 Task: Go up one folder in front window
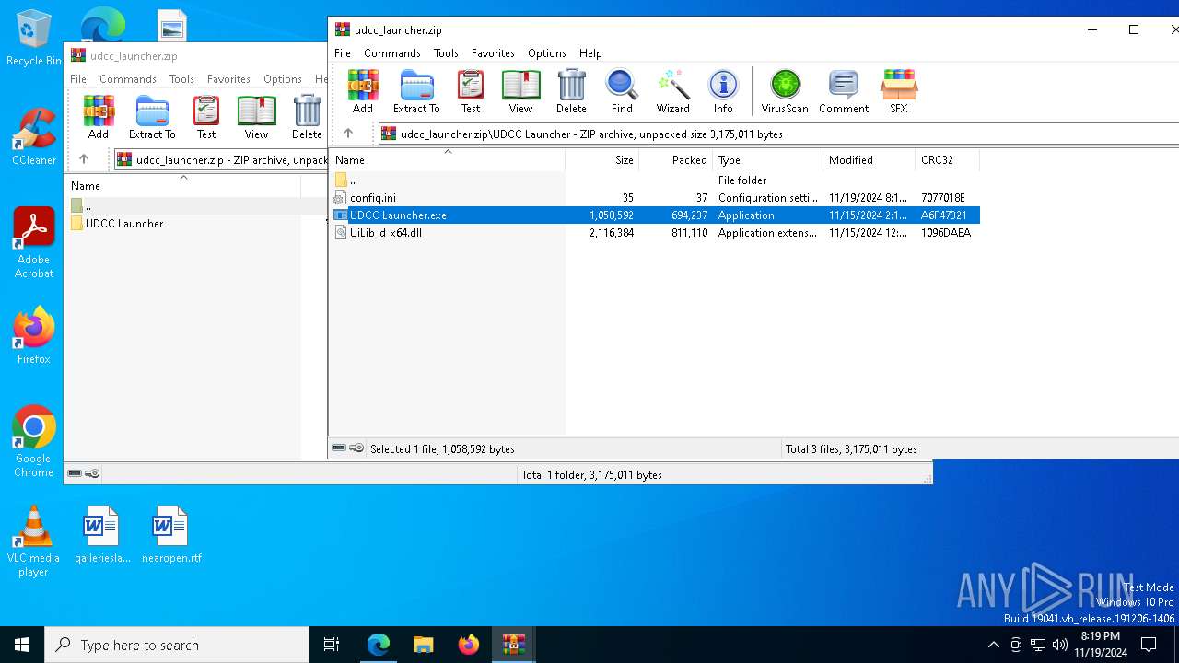(348, 134)
